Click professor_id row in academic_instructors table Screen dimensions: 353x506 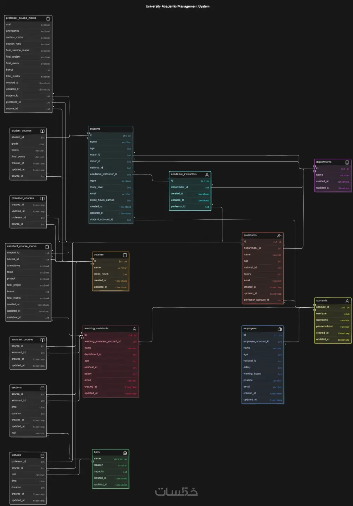tap(190, 207)
